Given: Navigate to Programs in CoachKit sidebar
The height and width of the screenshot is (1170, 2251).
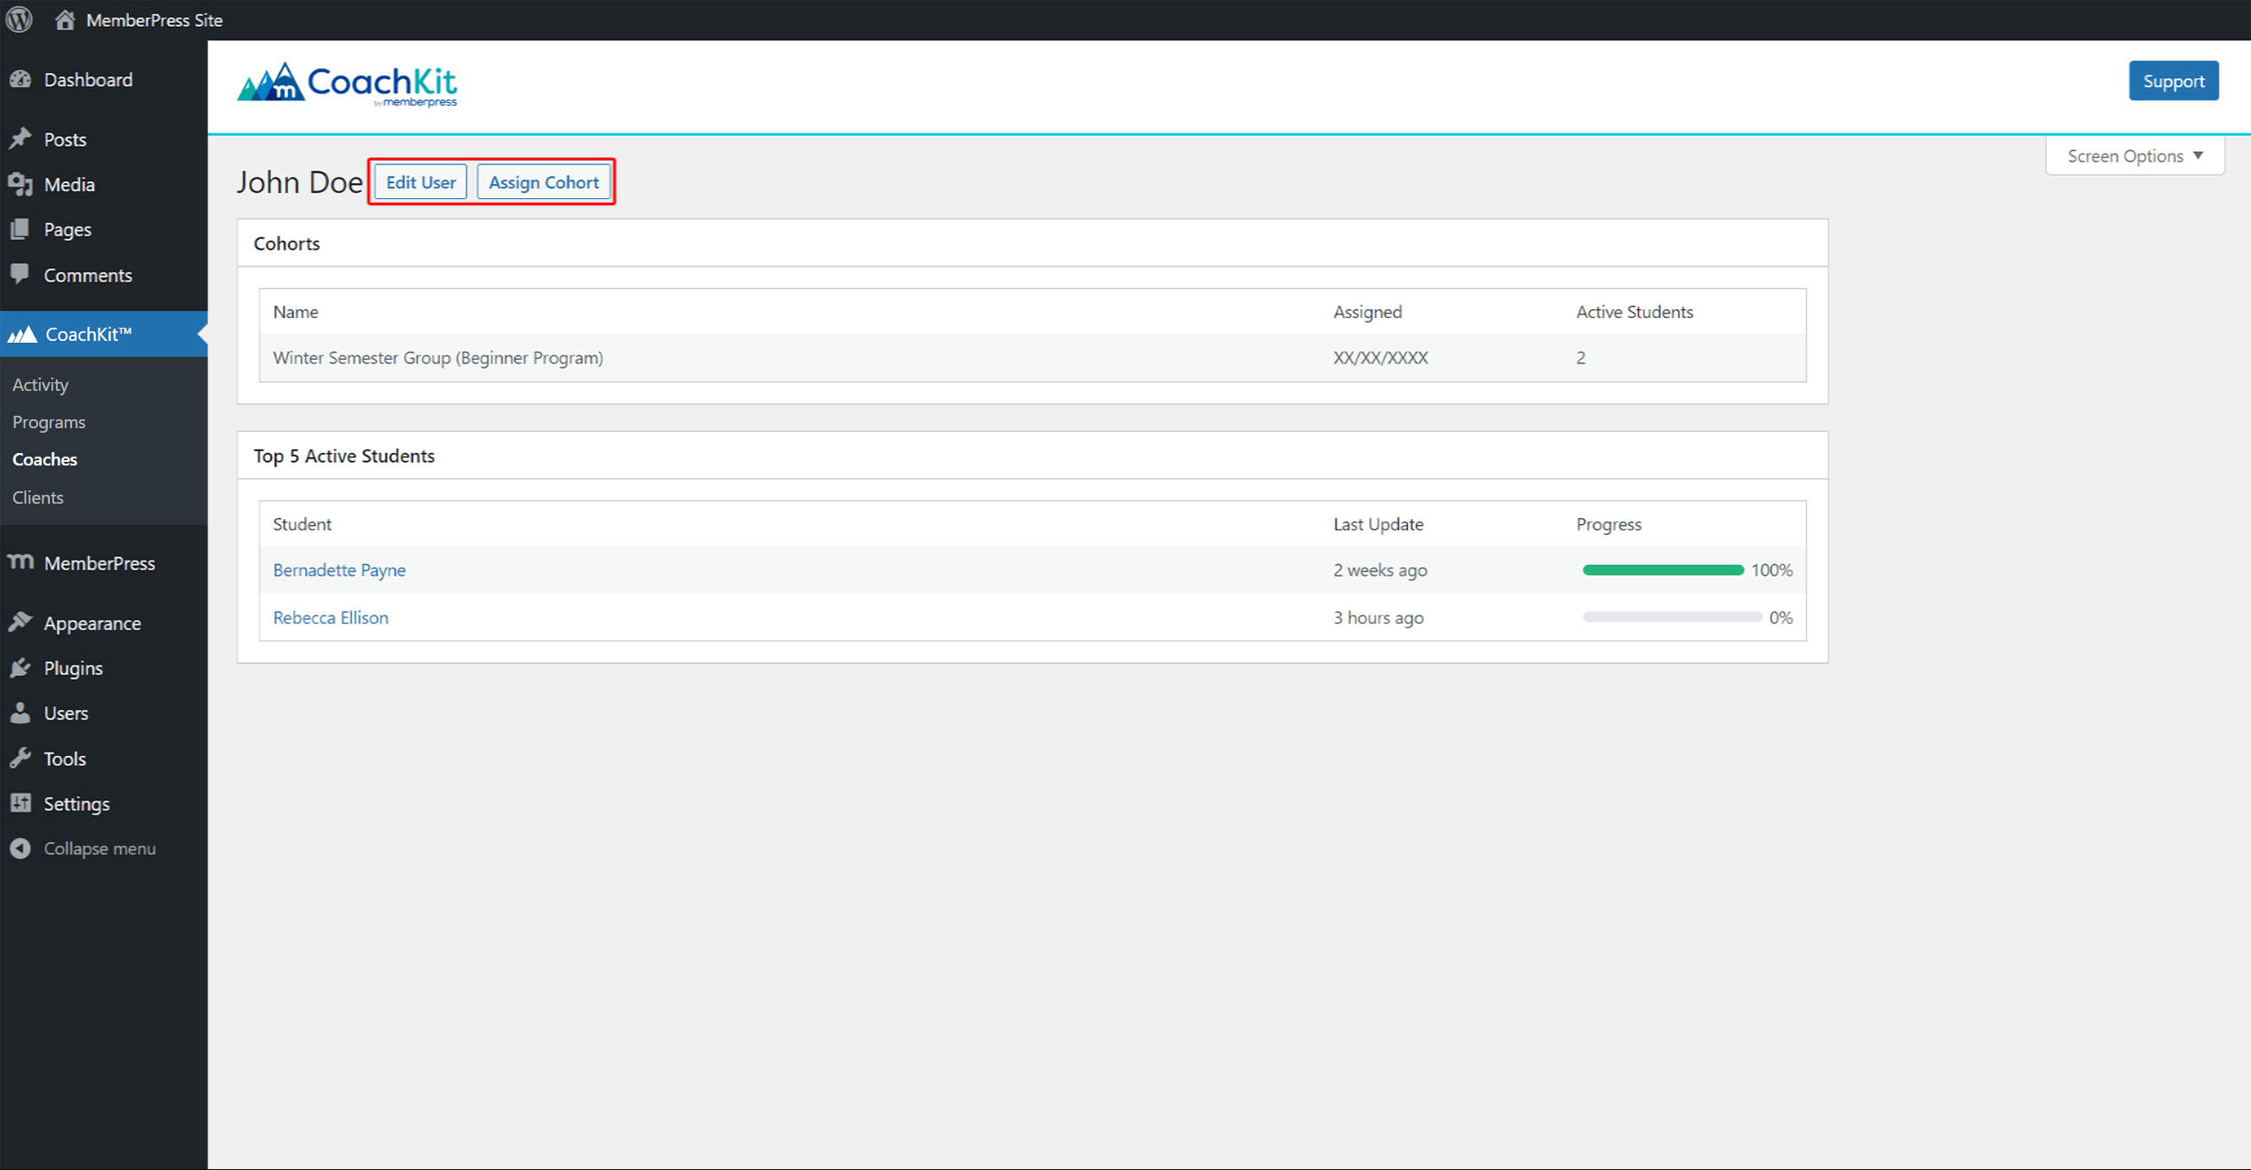Looking at the screenshot, I should pyautogui.click(x=48, y=421).
